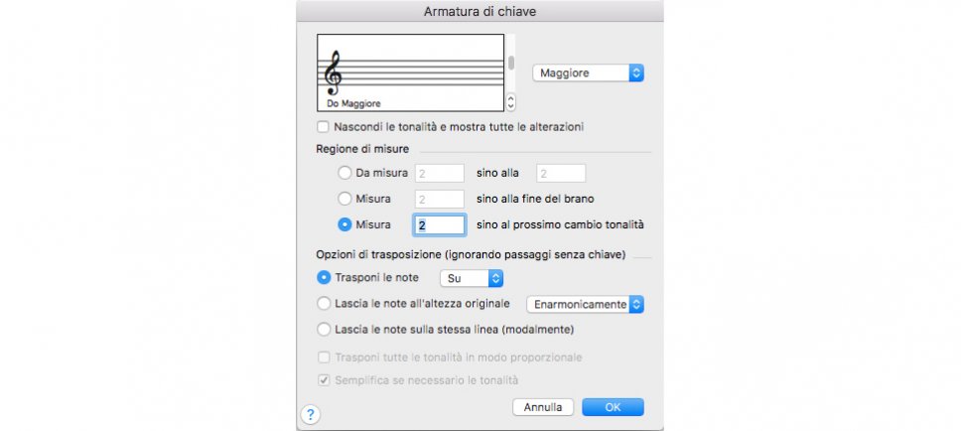Open the Su transposition direction dropdown
Viewport: 961px width, 431px height.
point(472,278)
